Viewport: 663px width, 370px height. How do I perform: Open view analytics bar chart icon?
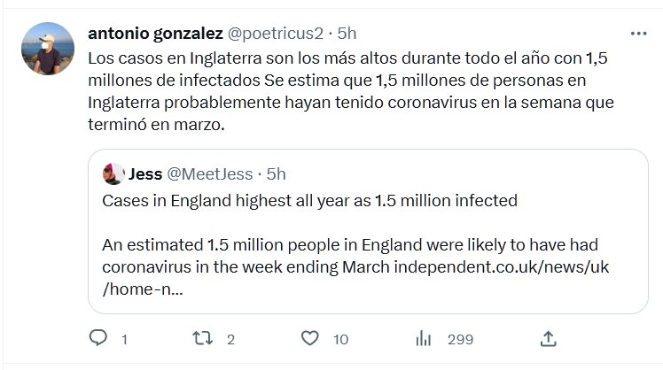tap(424, 338)
